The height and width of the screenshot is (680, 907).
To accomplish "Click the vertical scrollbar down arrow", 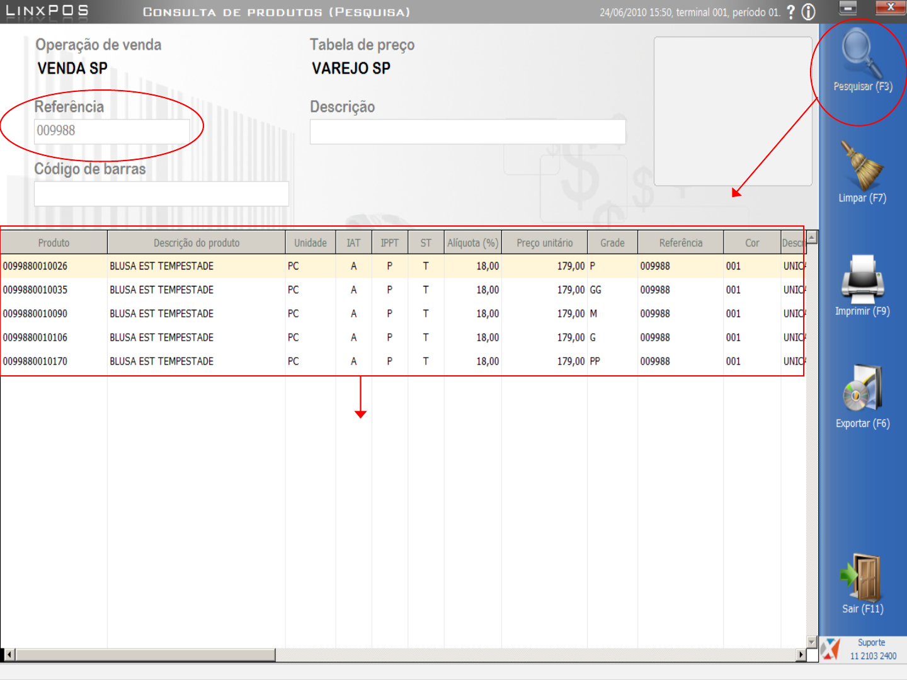I will pos(813,642).
